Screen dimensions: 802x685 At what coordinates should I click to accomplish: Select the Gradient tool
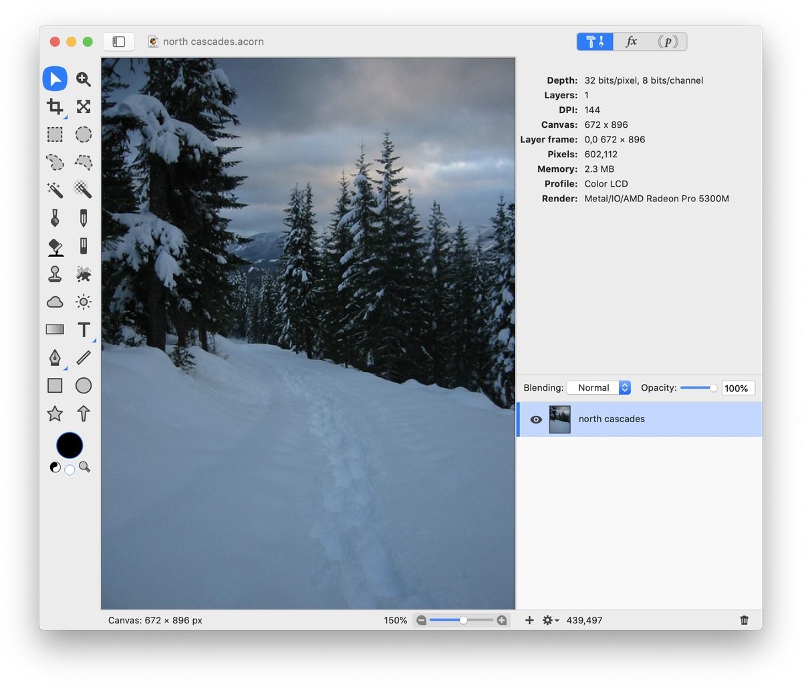[55, 329]
